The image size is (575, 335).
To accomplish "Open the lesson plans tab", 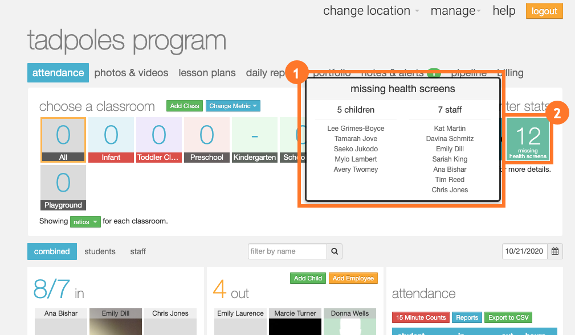I will [x=207, y=73].
